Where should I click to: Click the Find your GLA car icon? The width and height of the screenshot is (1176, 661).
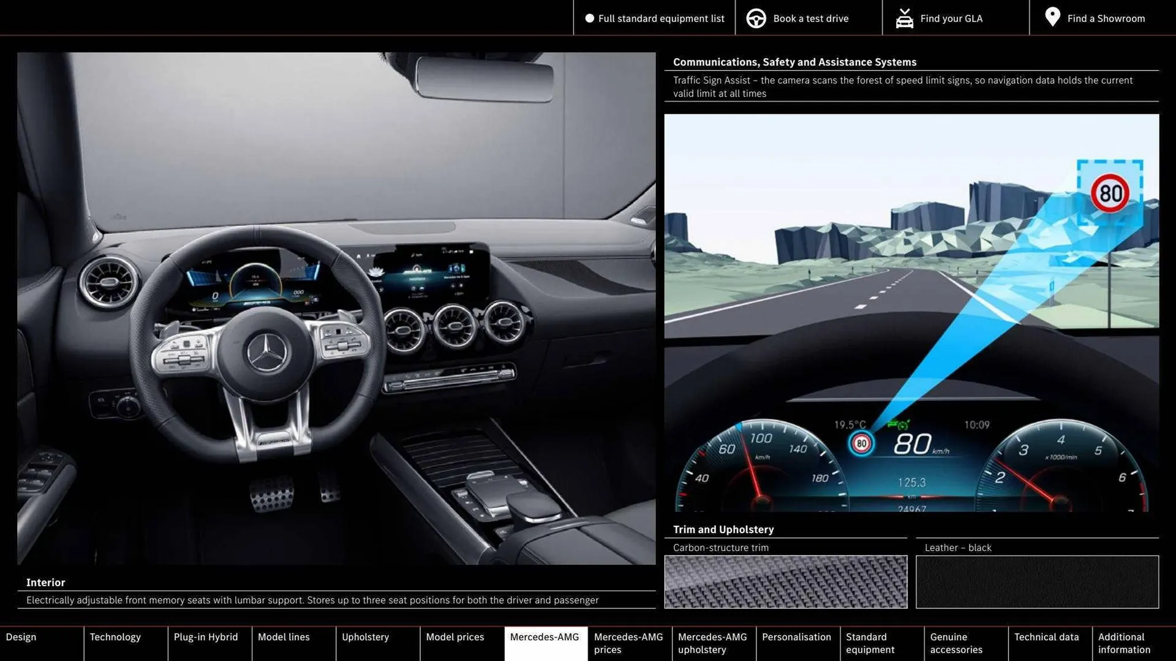click(904, 18)
